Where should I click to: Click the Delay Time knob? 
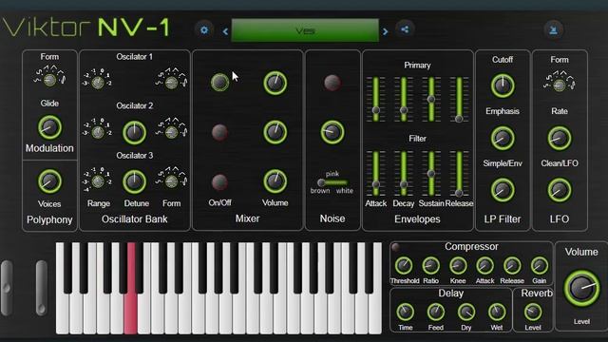[406, 312]
